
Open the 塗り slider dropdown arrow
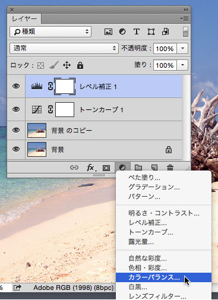[x=182, y=65]
